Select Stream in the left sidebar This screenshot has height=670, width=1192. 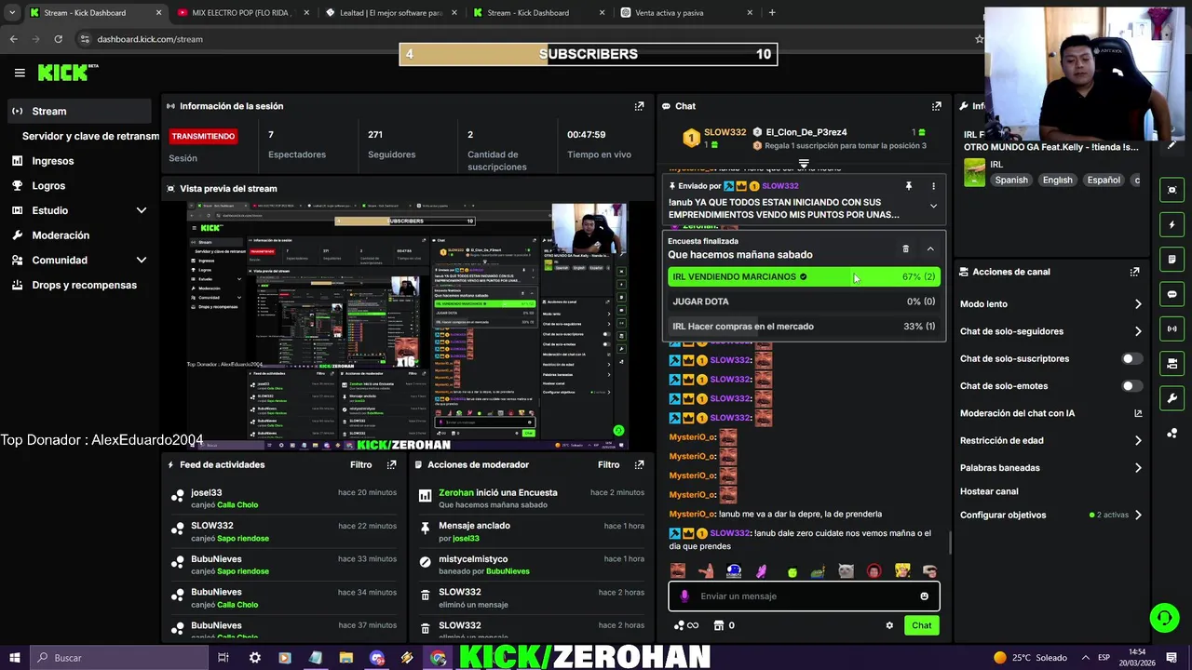click(x=77, y=111)
